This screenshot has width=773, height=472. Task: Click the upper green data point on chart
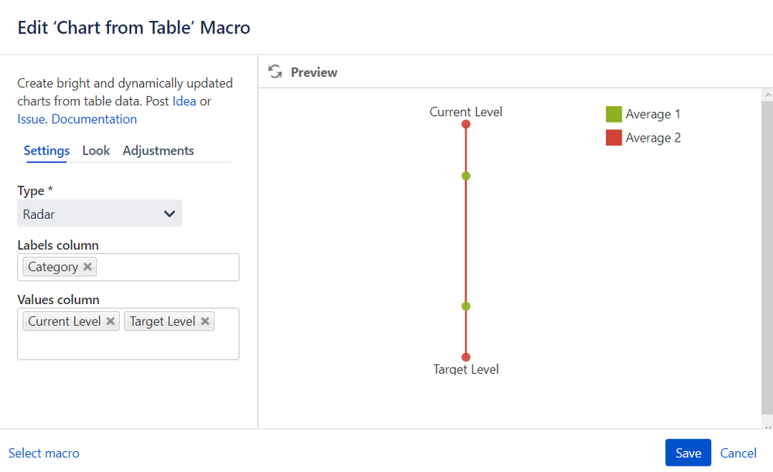466,176
